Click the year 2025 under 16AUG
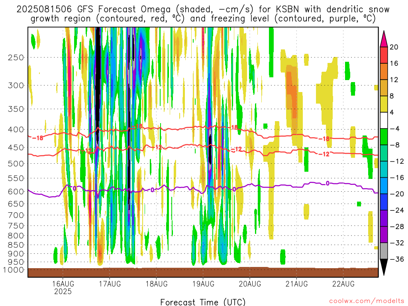Screen dimensions: 408x306 63,291
